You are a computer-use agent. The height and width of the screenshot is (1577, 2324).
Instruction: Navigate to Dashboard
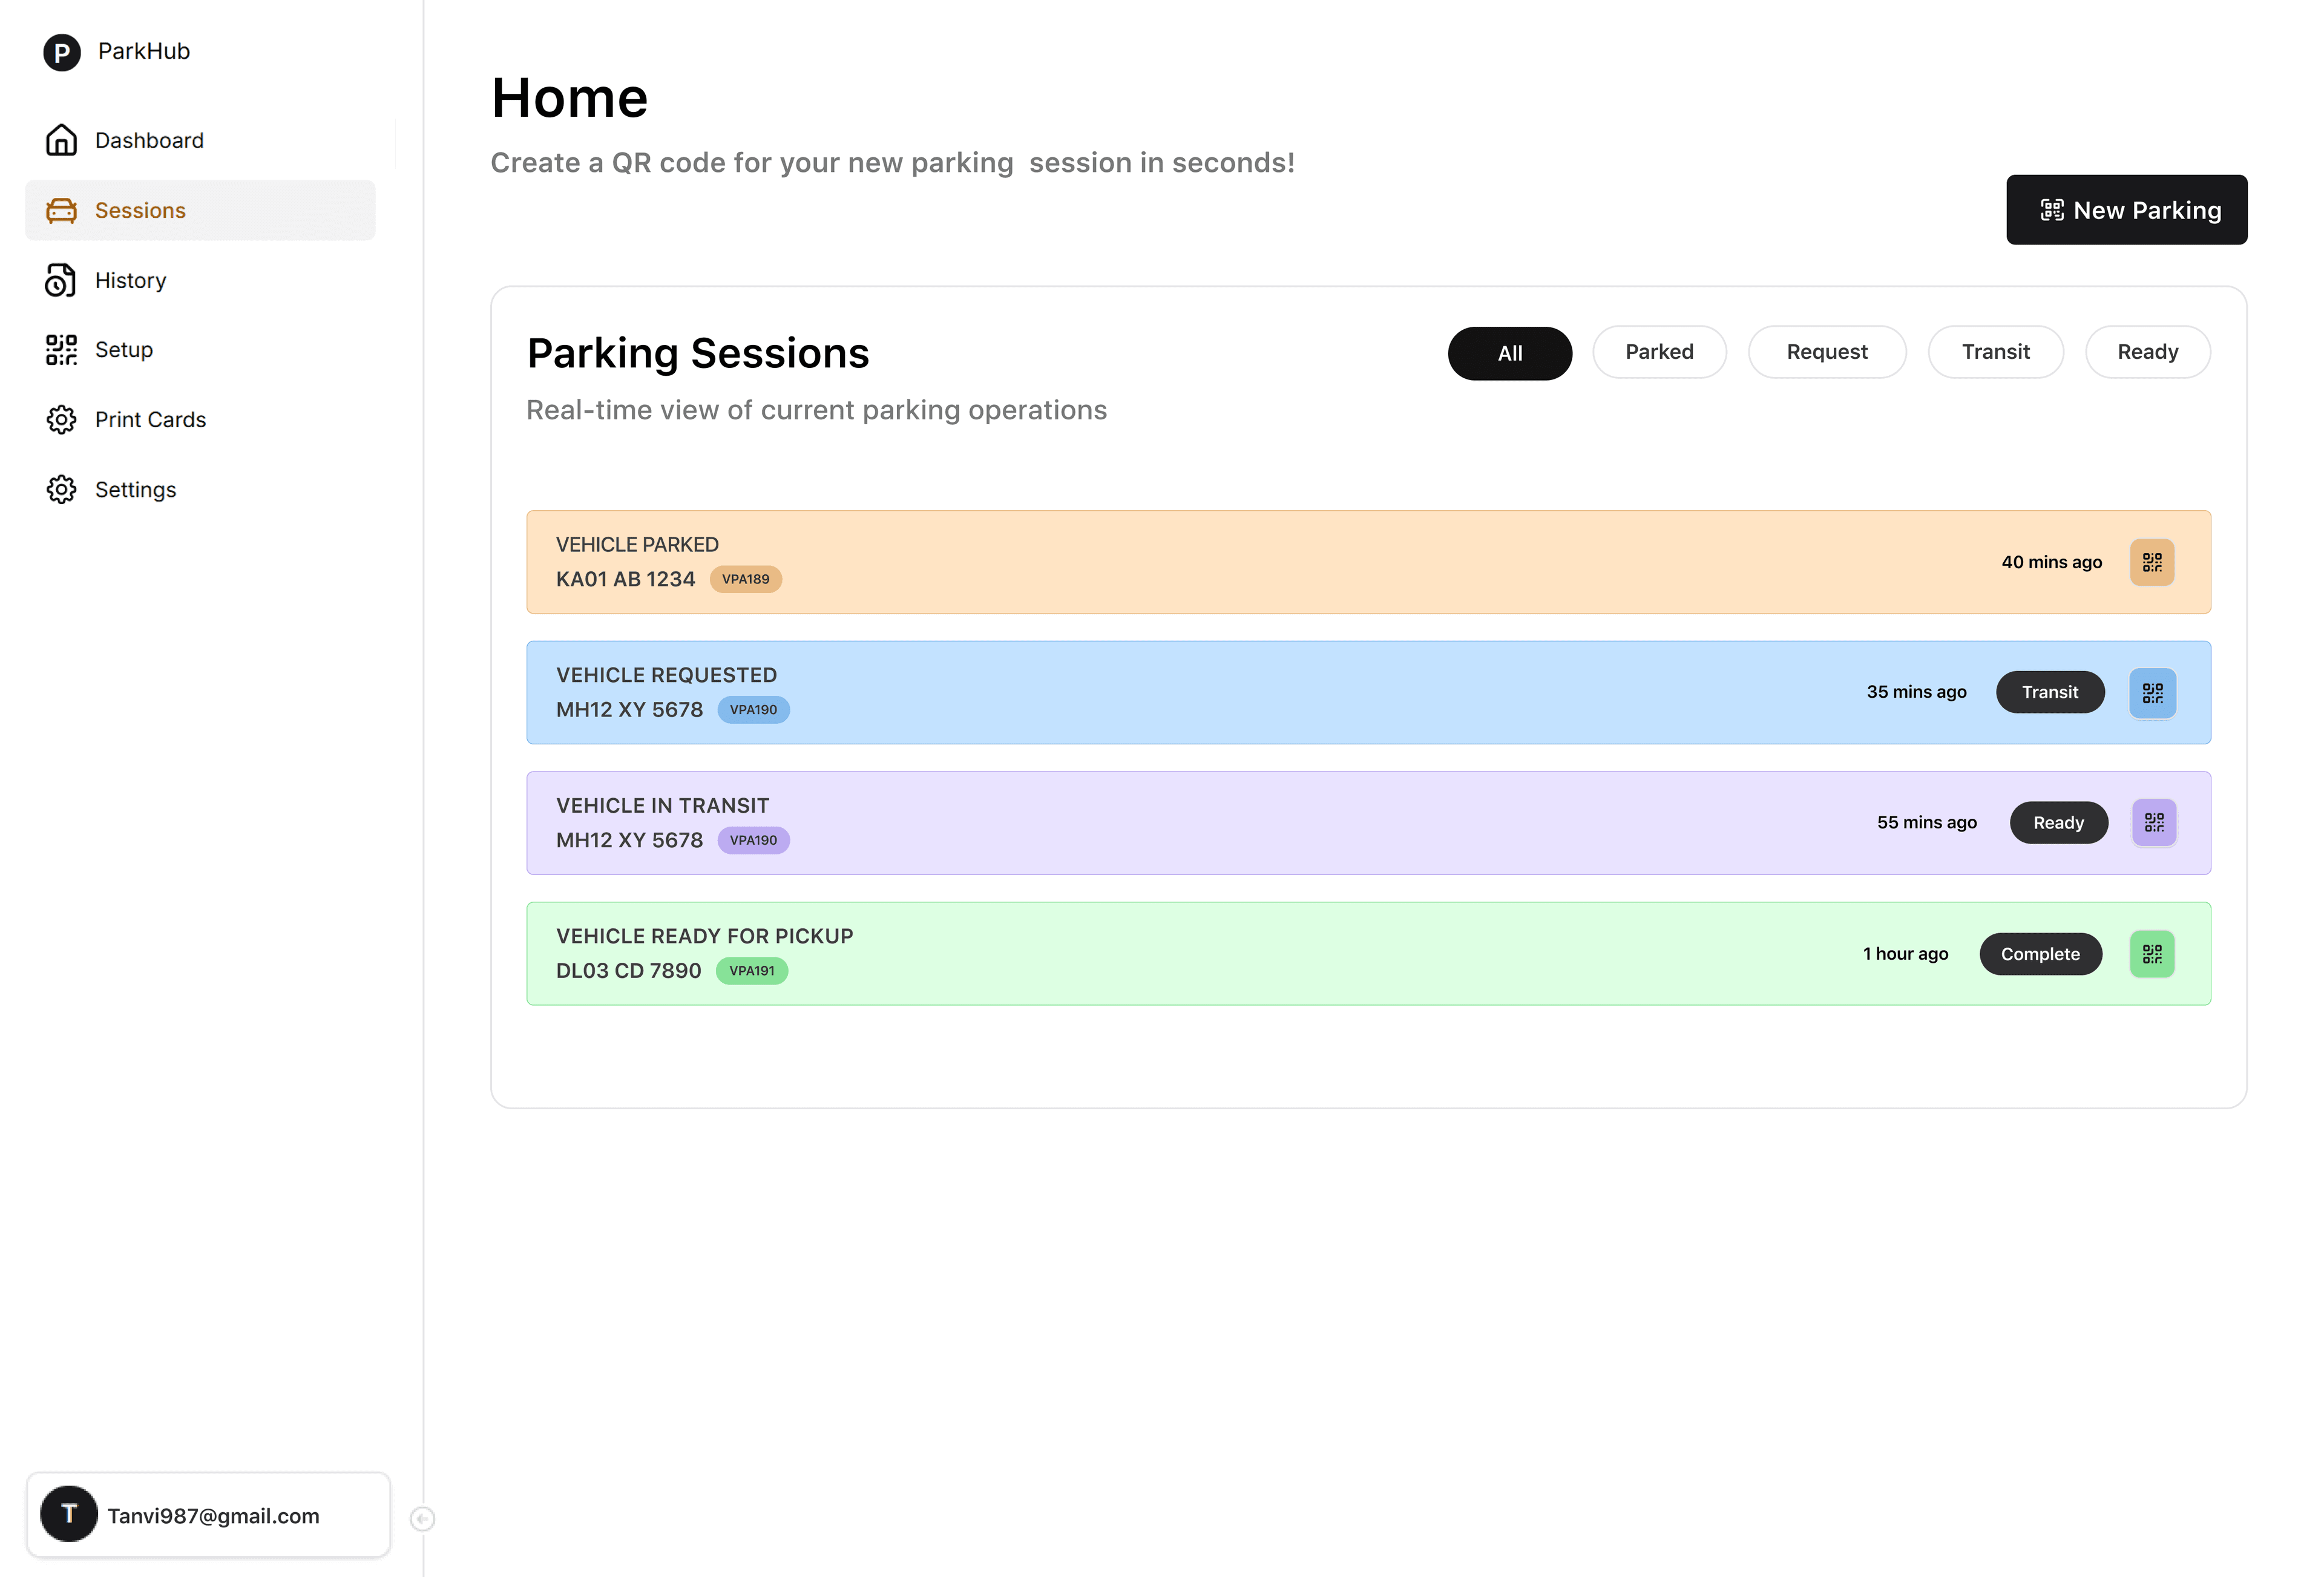149,141
